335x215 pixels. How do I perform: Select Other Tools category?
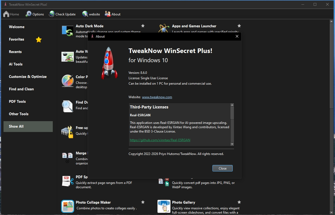pos(28,114)
